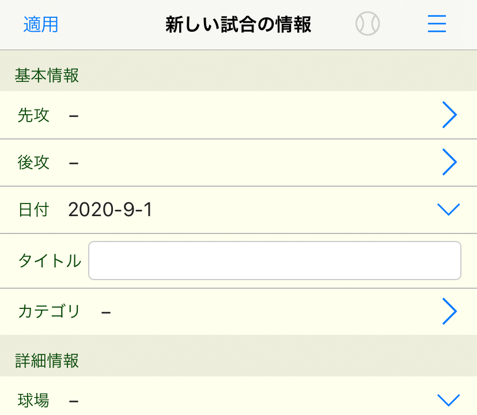The image size is (477, 415).
Task: Select the カテゴリ row label
Action: (x=50, y=312)
